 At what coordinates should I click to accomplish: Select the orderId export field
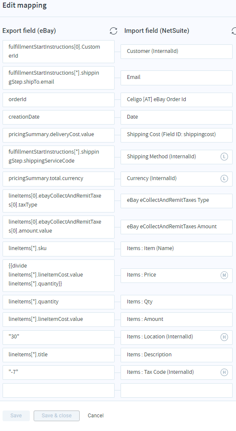point(58,99)
